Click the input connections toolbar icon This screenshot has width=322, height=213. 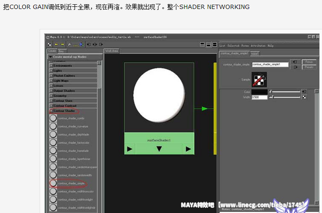point(89,44)
